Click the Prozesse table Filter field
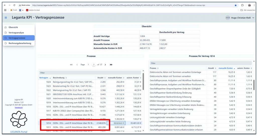 (x=90, y=73)
